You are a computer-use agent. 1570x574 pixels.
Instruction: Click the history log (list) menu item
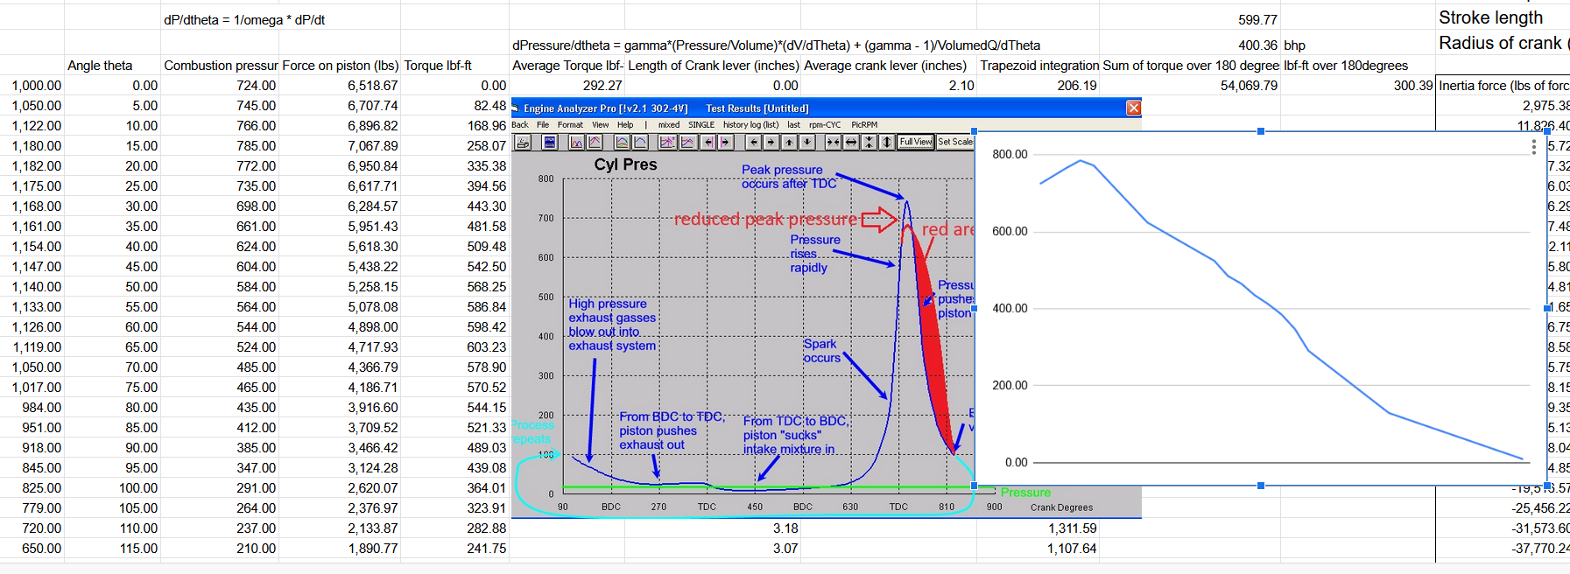750,125
